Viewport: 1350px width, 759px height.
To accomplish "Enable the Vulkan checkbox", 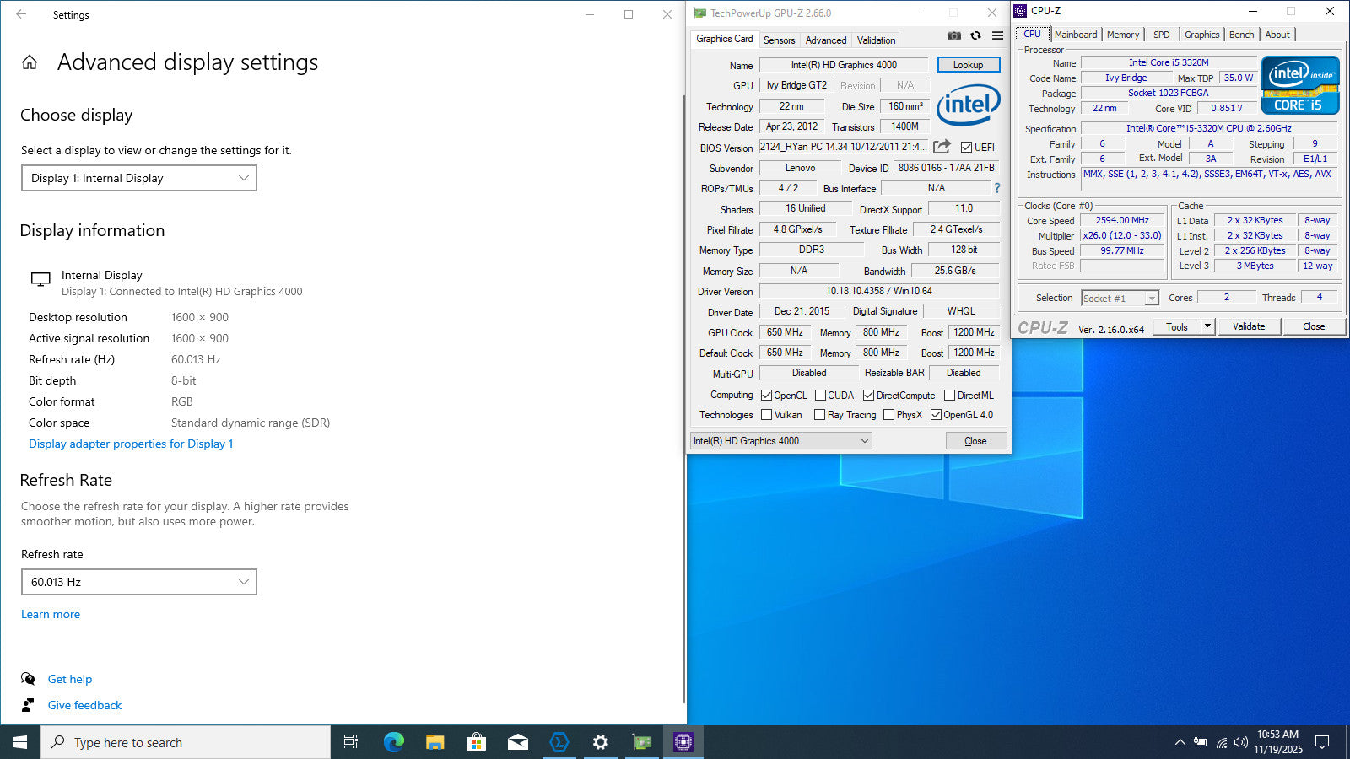I will point(766,415).
